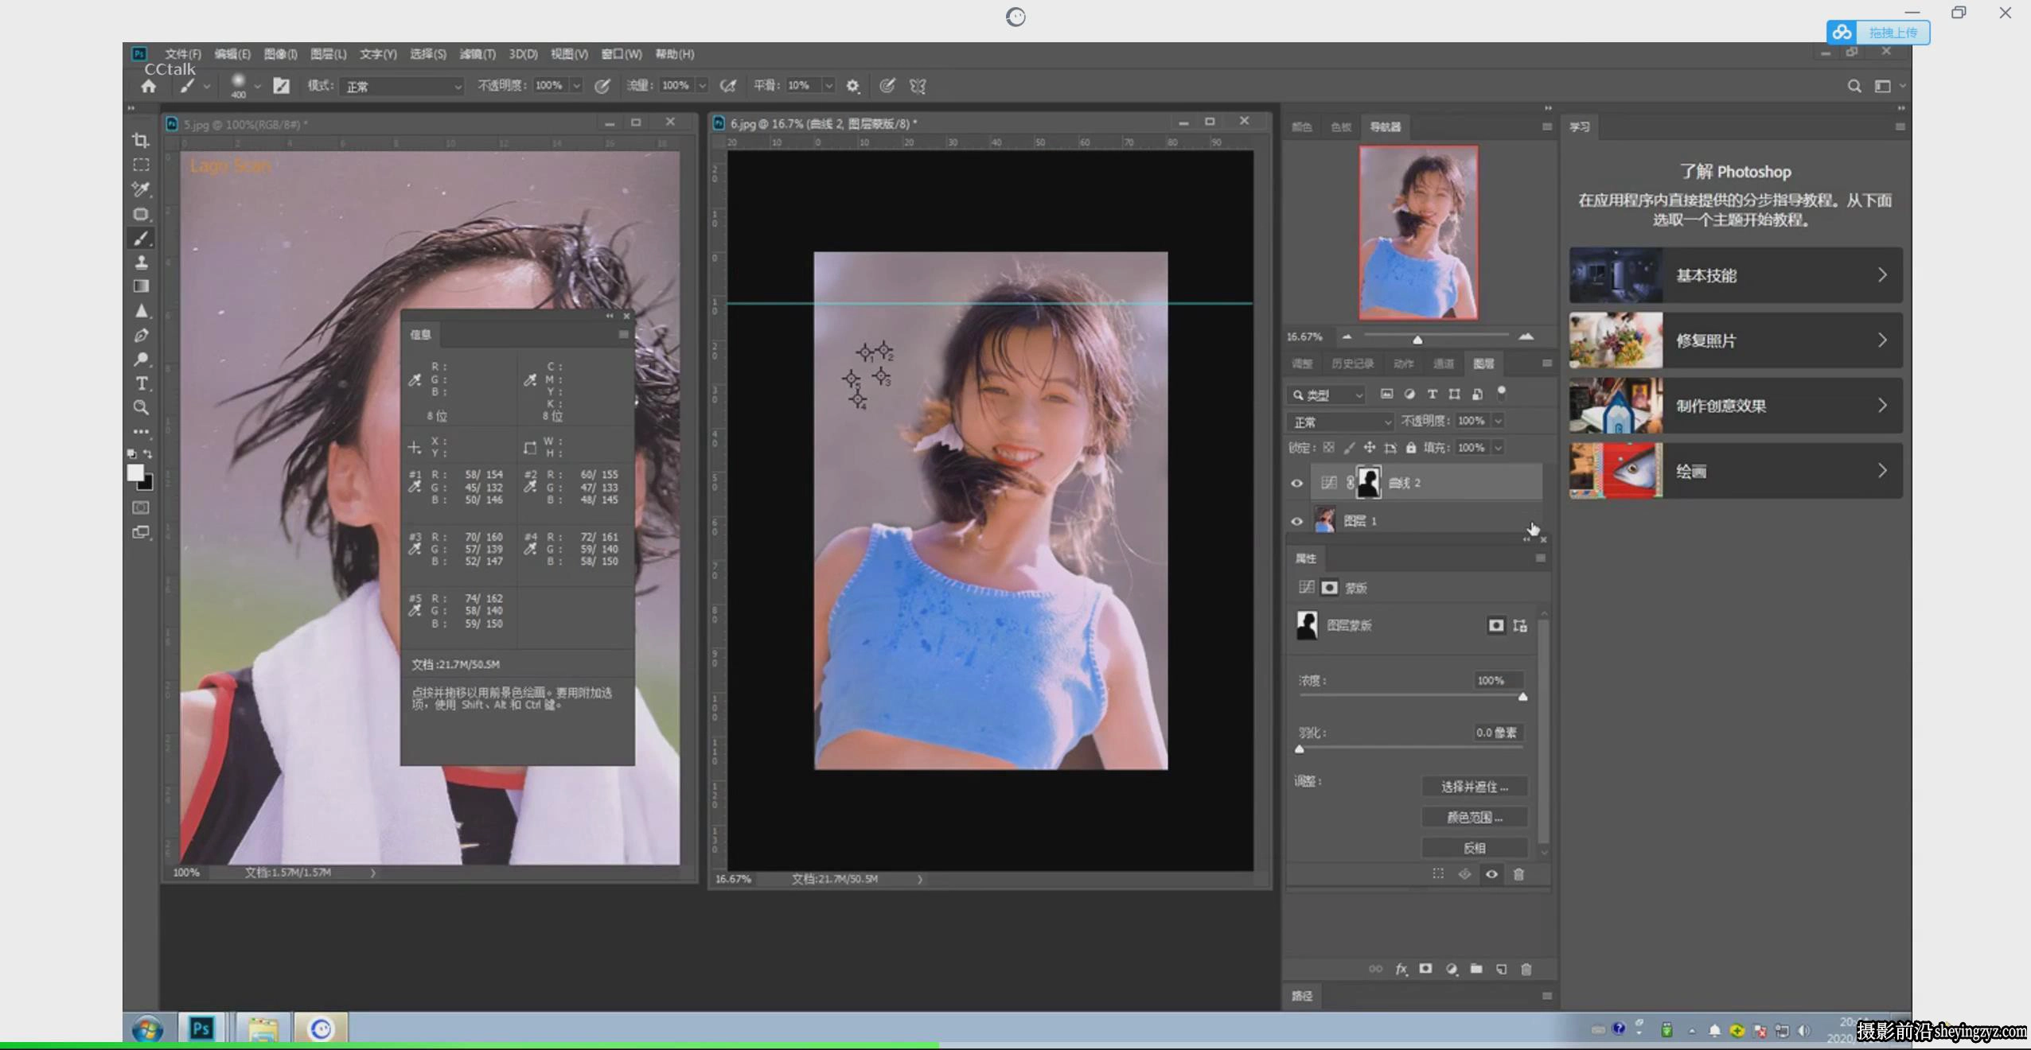Switch to the 历史记录 tab

[1353, 364]
